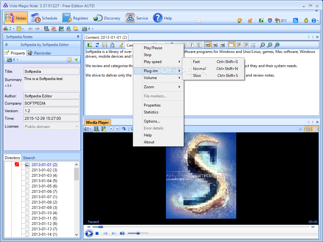The height and width of the screenshot is (242, 323).
Task: Open the color palette theme icon
Action: 240,20
